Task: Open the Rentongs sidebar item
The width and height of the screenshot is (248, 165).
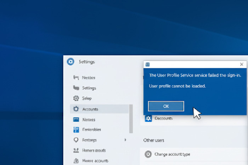Action: (89, 140)
